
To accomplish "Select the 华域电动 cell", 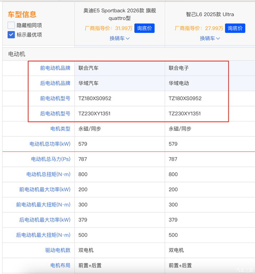I will point(210,83).
